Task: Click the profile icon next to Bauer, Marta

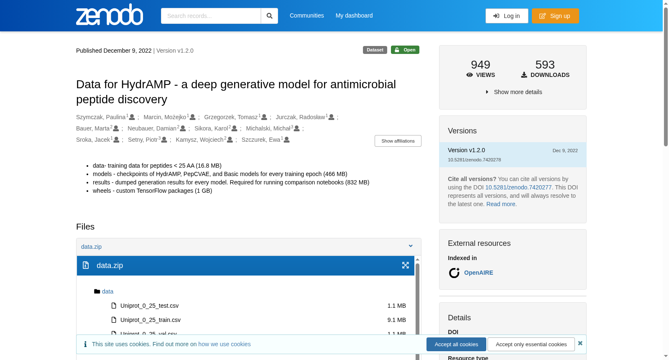Action: pos(116,129)
